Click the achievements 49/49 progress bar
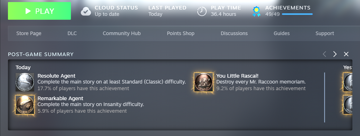This screenshot has width=360, height=136. click(297, 14)
